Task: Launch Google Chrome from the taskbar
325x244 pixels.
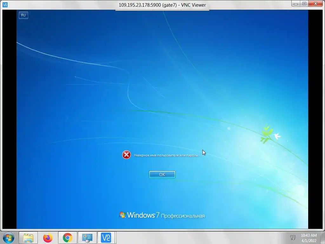Action: (x=68, y=238)
